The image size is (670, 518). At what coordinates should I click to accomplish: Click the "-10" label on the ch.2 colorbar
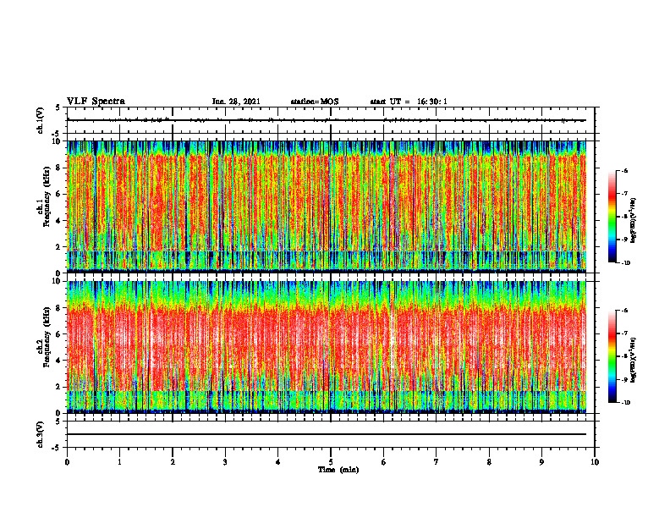click(x=625, y=403)
